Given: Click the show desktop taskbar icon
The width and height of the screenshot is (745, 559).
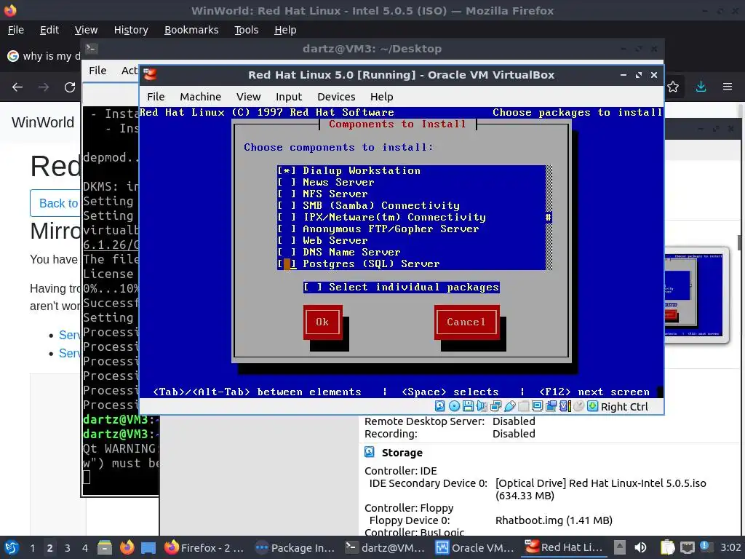Looking at the screenshot, I should point(148,547).
